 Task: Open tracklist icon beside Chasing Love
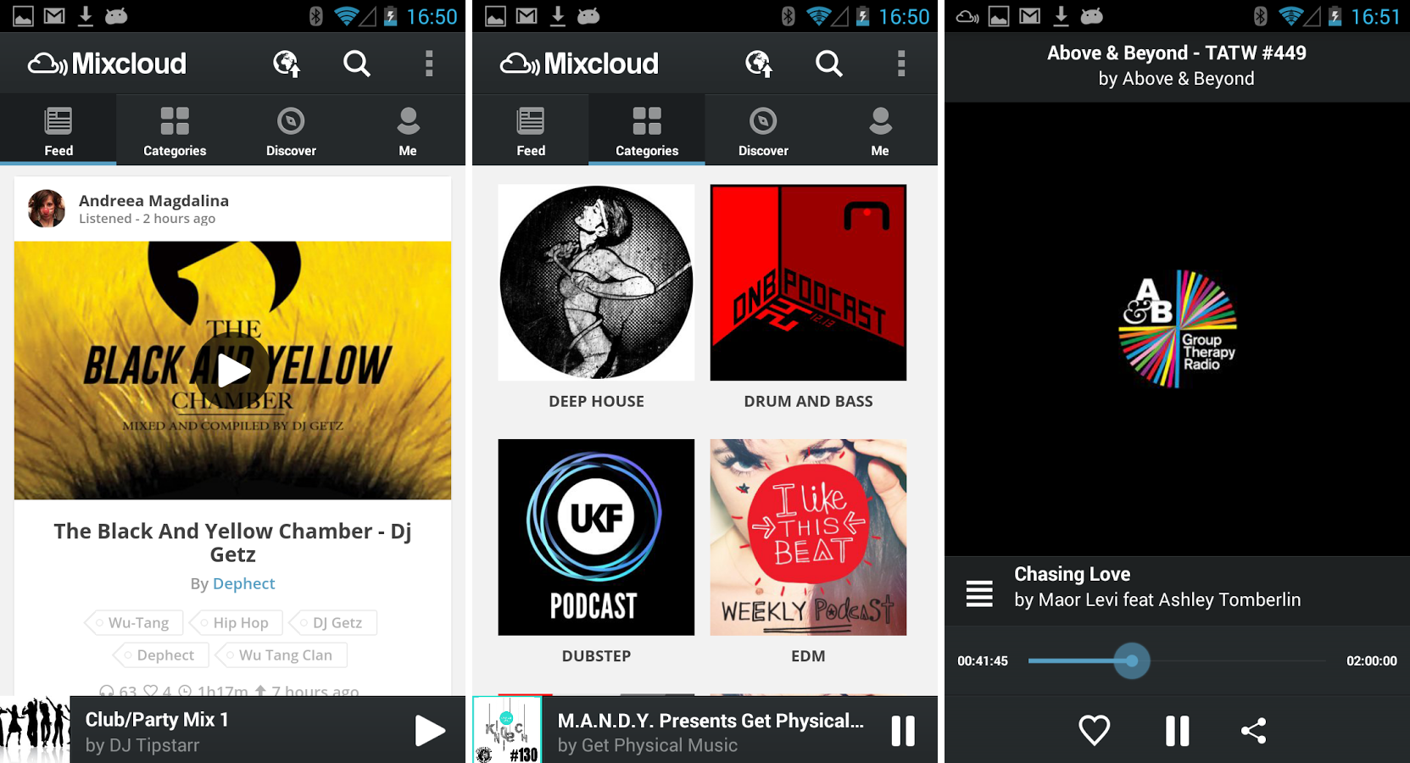coord(979,593)
